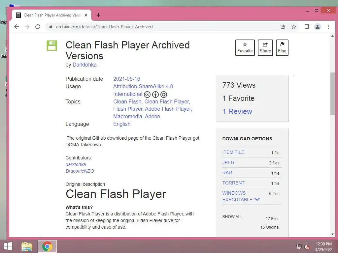Open the Windows Start button
The height and width of the screenshot is (253, 338).
point(8,246)
